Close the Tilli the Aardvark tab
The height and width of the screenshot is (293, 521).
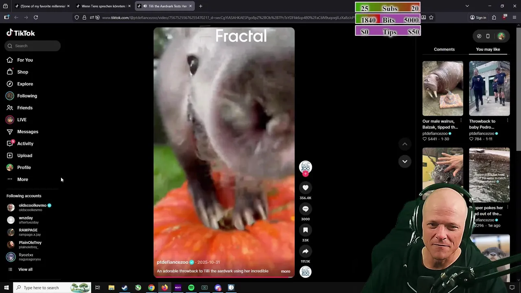click(190, 6)
